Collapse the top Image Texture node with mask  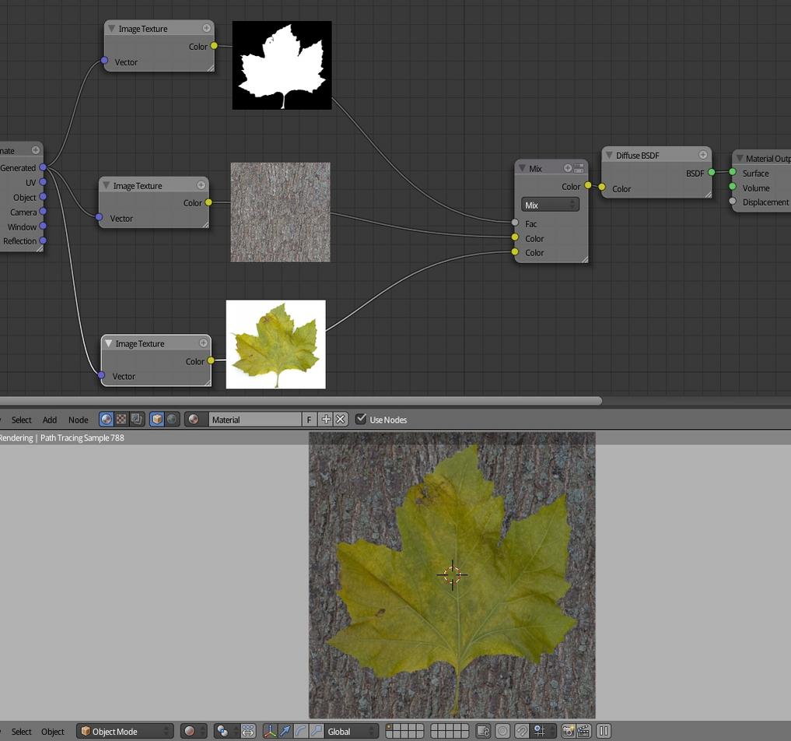click(111, 29)
